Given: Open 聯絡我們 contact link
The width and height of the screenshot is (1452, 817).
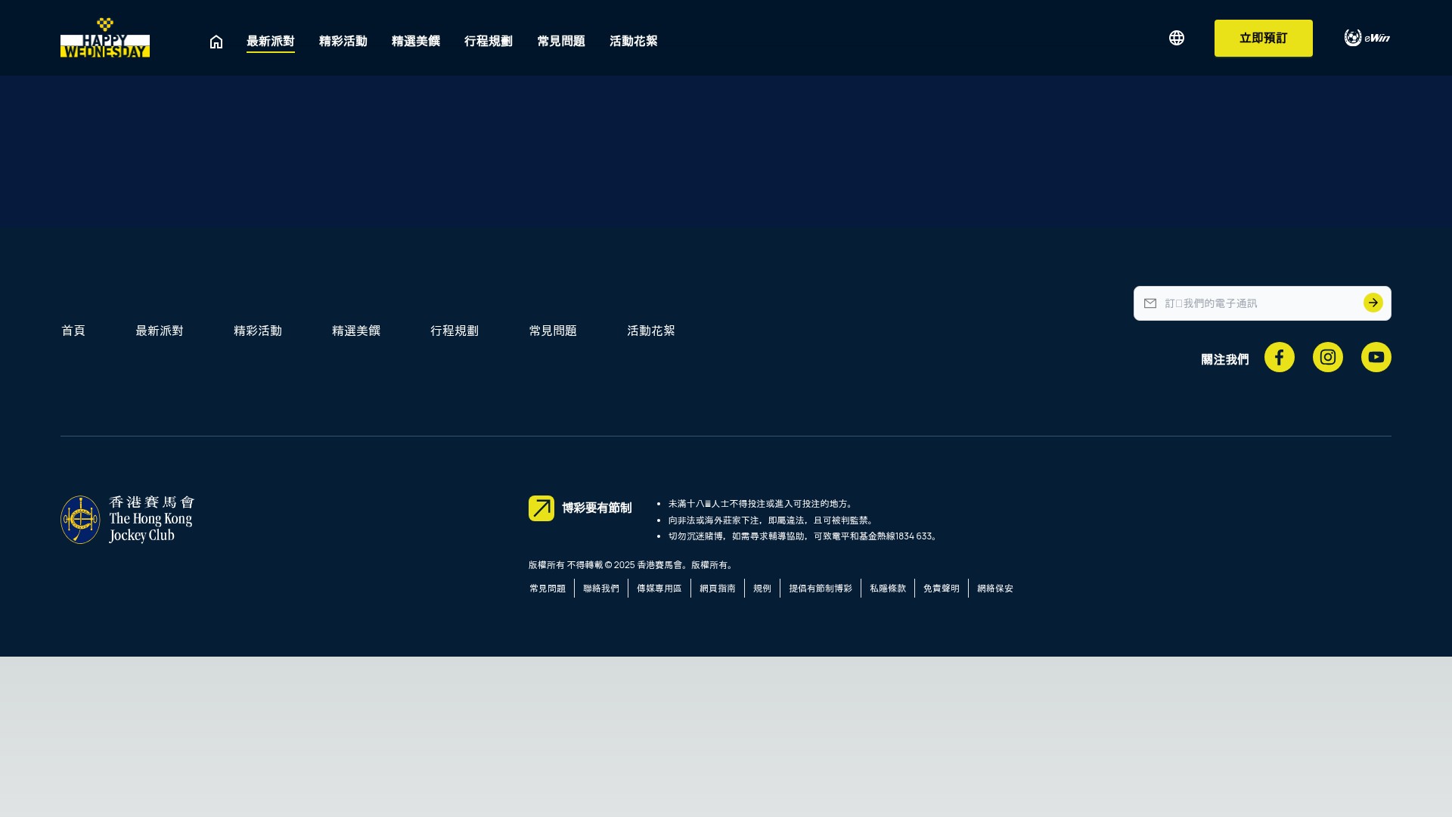Looking at the screenshot, I should coord(601,589).
